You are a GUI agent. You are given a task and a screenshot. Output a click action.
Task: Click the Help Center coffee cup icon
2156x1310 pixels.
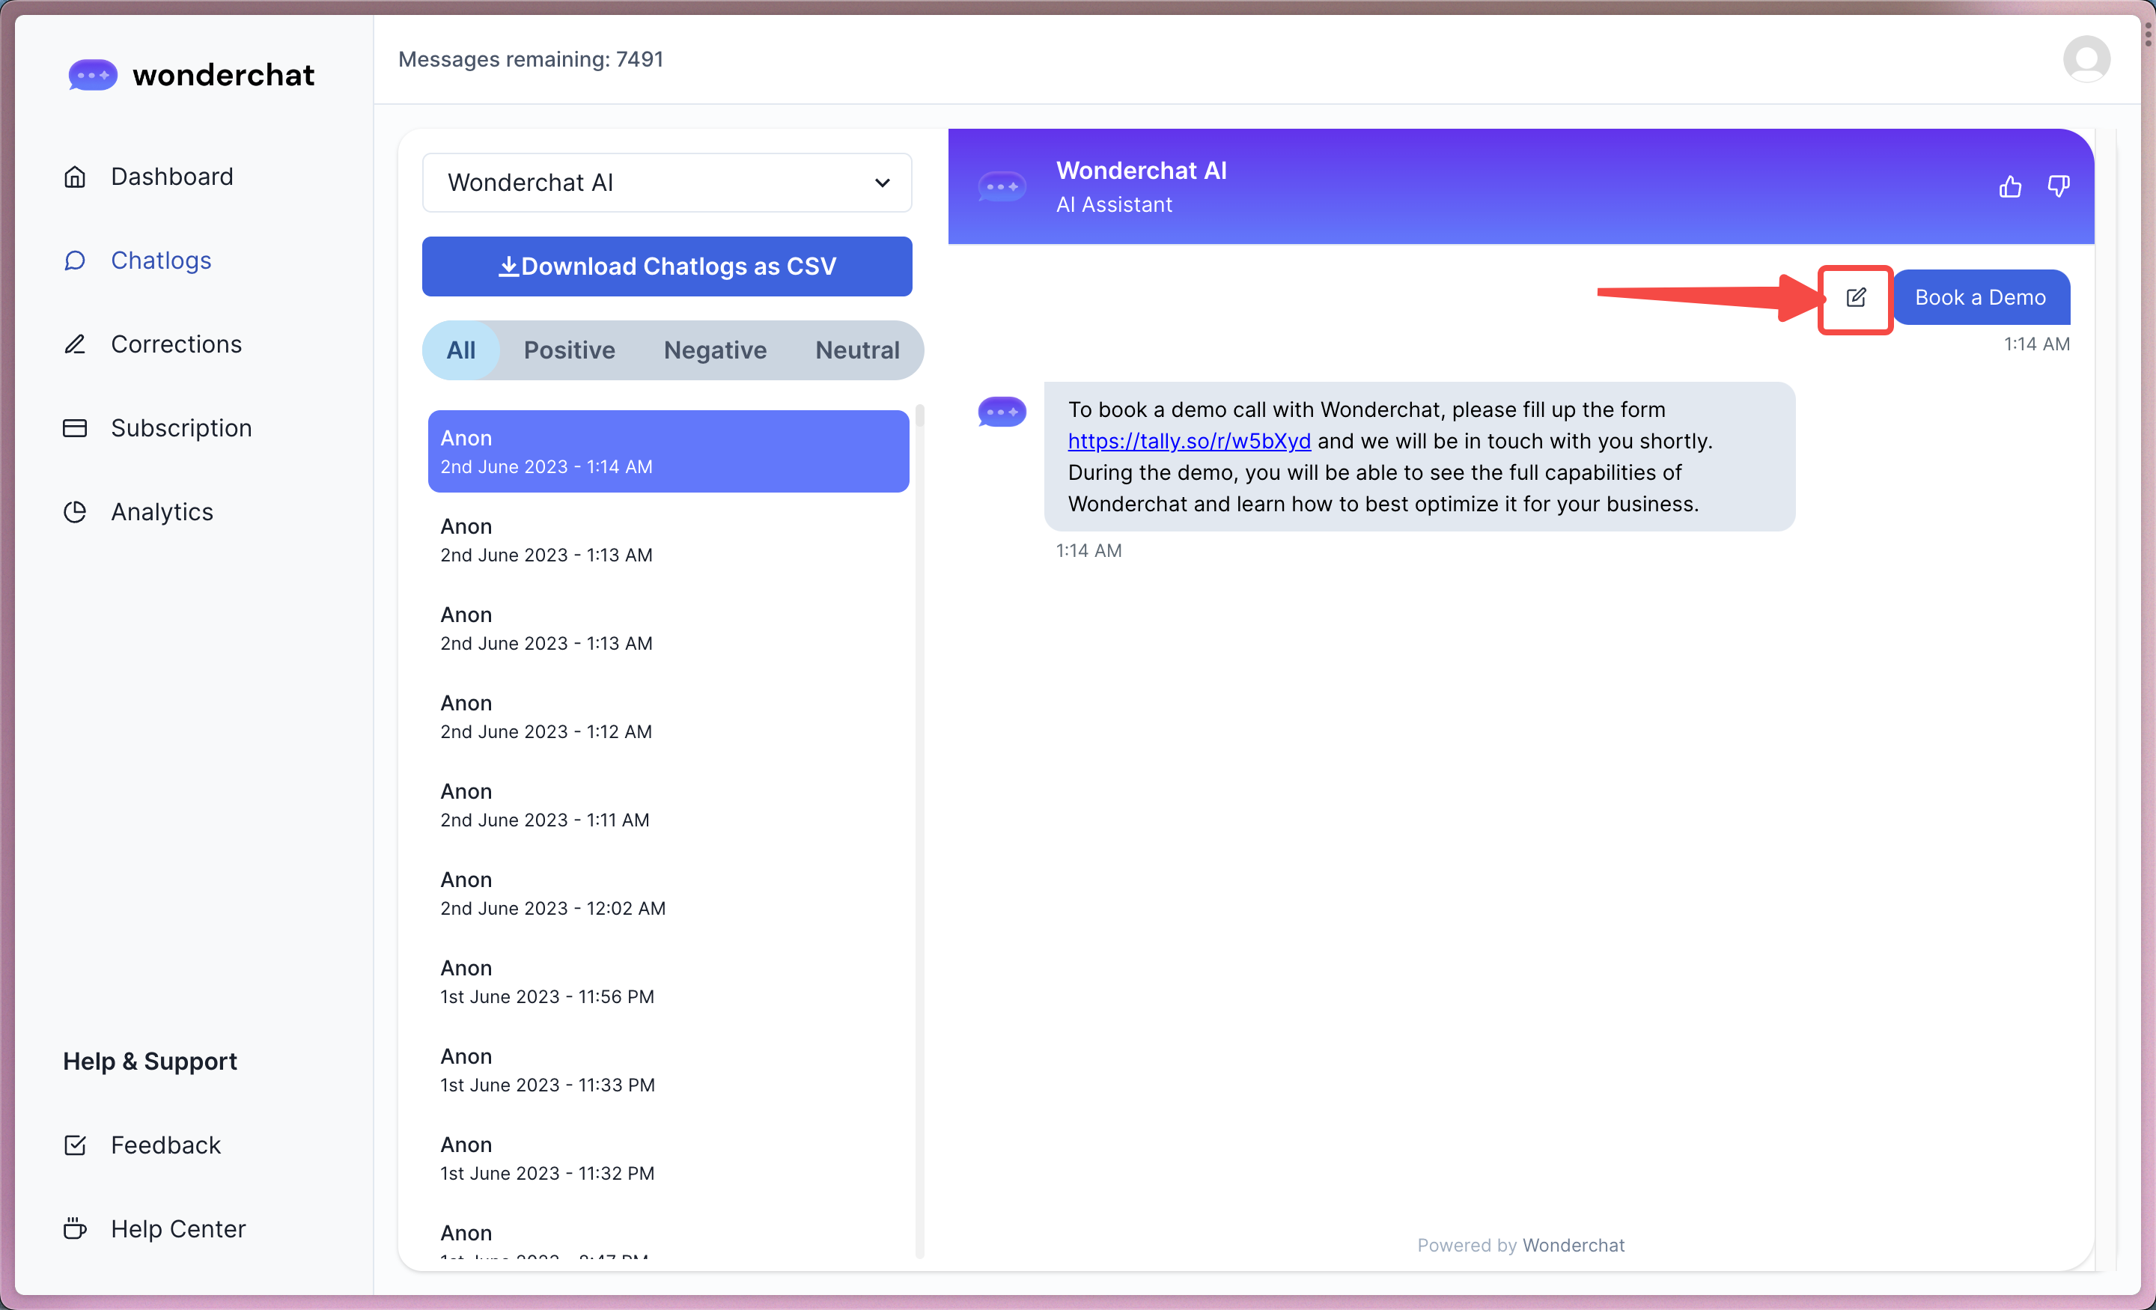(x=76, y=1228)
